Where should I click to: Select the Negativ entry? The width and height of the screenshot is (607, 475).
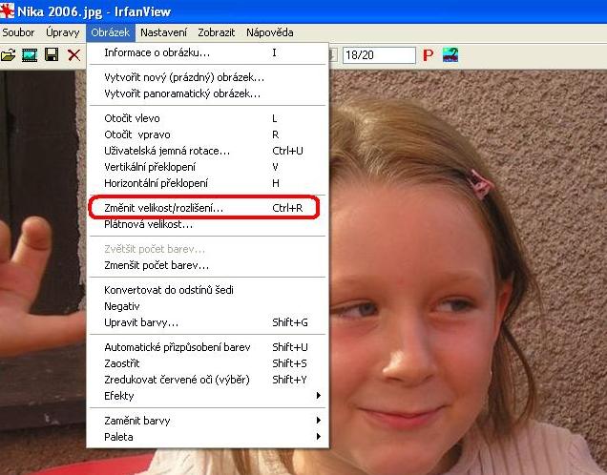coord(207,306)
